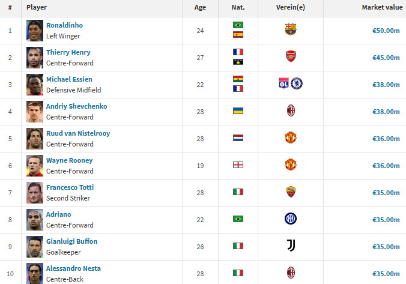Click Manchester United crest in Rooney's row
This screenshot has width=406, height=284.
pyautogui.click(x=291, y=165)
